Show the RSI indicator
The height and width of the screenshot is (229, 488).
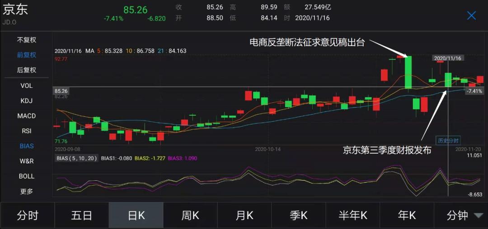click(27, 131)
